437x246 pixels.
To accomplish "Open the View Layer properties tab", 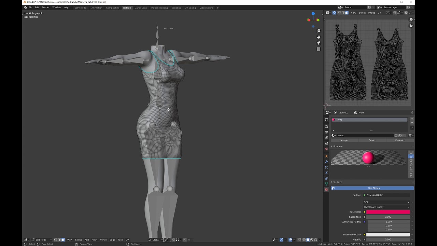I will pyautogui.click(x=326, y=138).
